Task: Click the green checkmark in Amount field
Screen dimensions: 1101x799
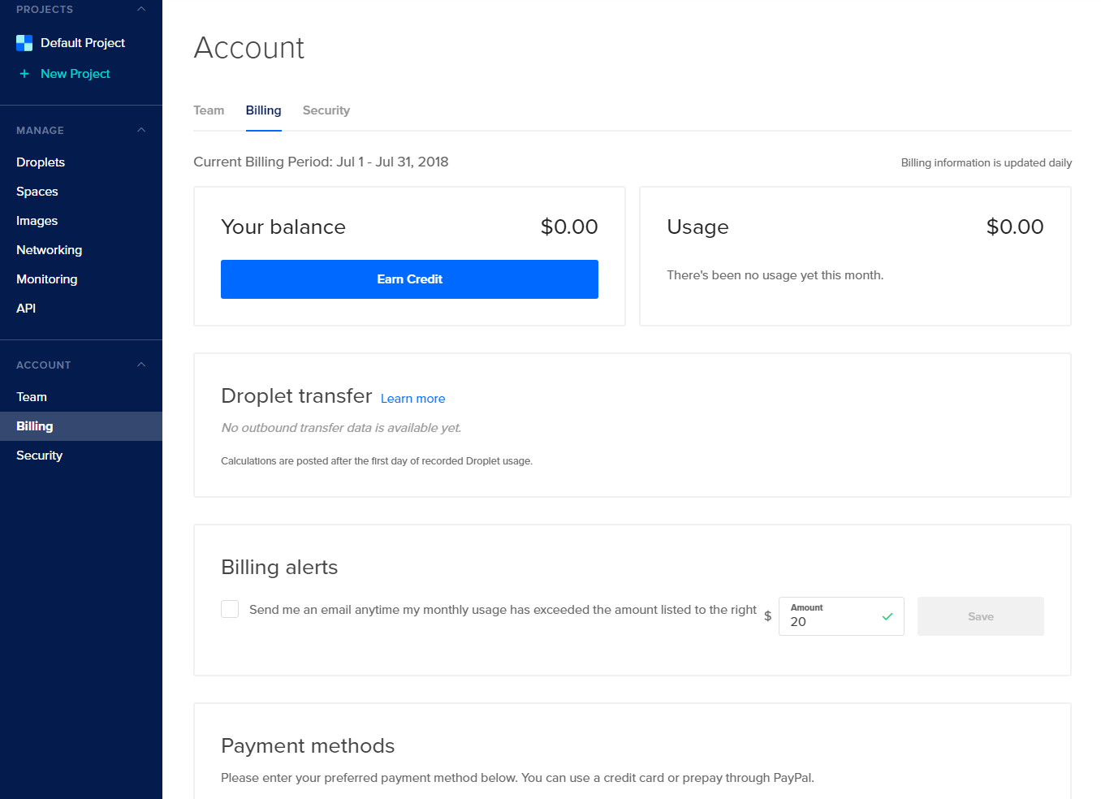Action: 887,617
